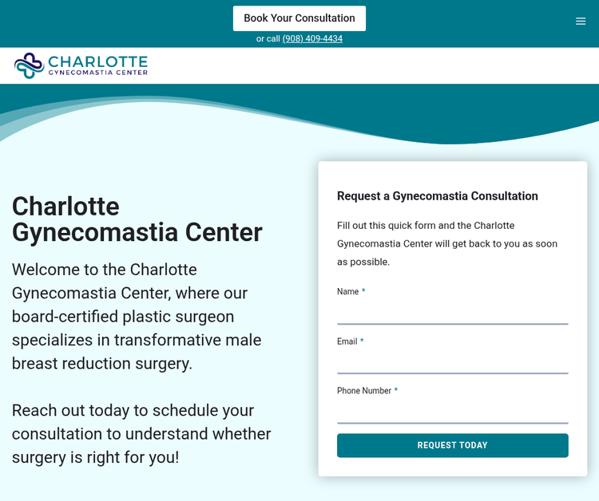
Task: Click the Phone Number field label
Action: [363, 391]
